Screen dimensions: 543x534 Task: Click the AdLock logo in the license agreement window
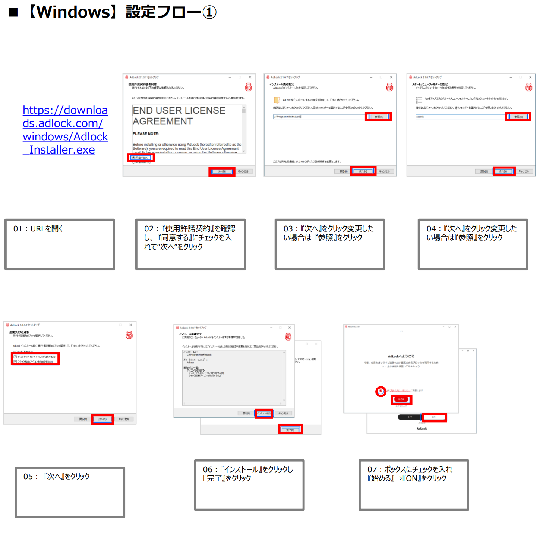[248, 87]
